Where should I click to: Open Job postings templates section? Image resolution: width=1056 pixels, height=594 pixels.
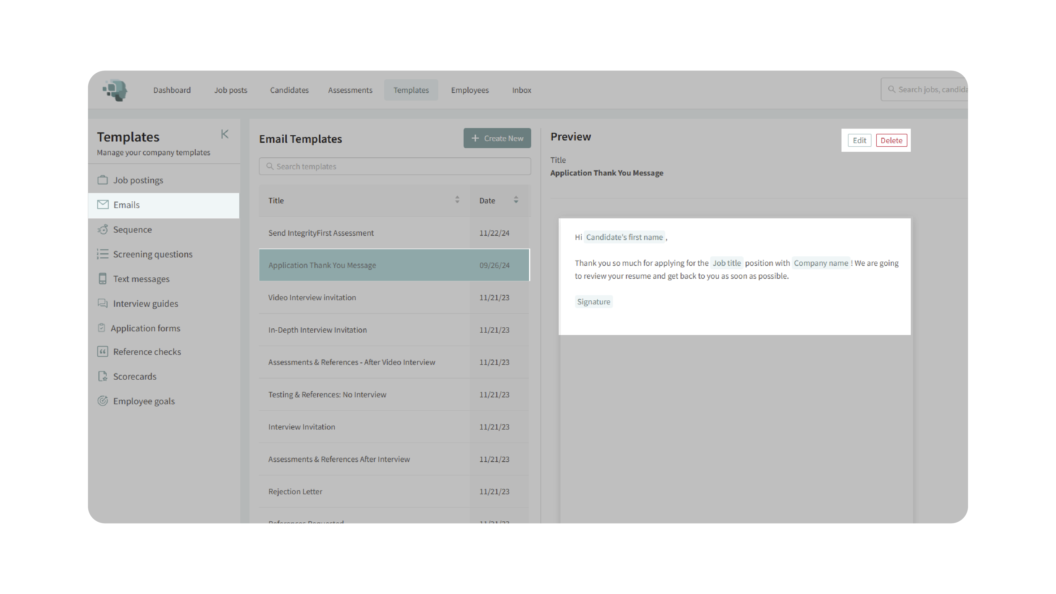[x=138, y=180]
